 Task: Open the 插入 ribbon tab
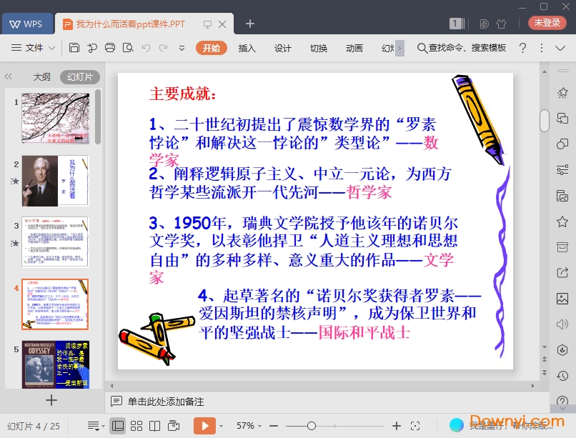247,48
